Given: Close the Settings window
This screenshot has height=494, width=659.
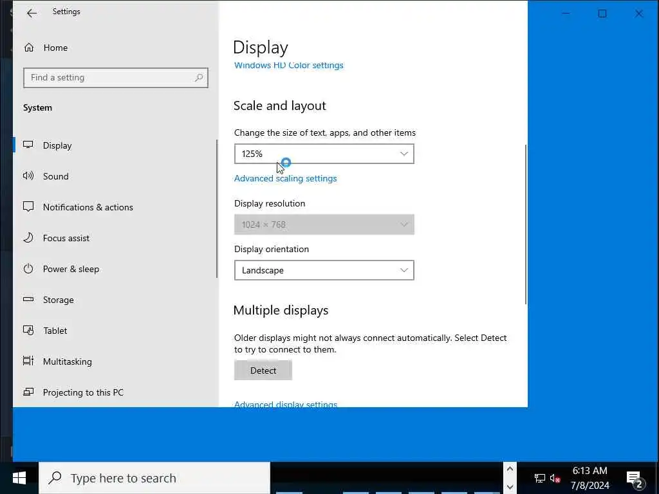Looking at the screenshot, I should pyautogui.click(x=639, y=14).
